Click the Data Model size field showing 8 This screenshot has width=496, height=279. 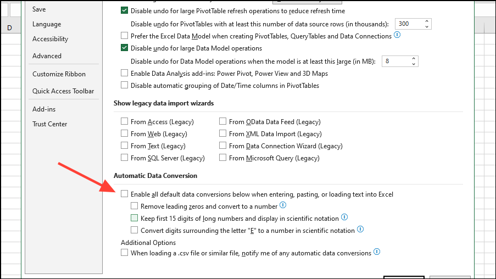[395, 61]
